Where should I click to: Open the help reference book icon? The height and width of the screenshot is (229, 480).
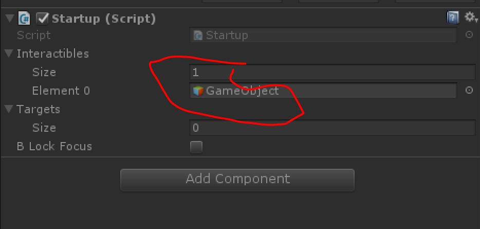[452, 18]
